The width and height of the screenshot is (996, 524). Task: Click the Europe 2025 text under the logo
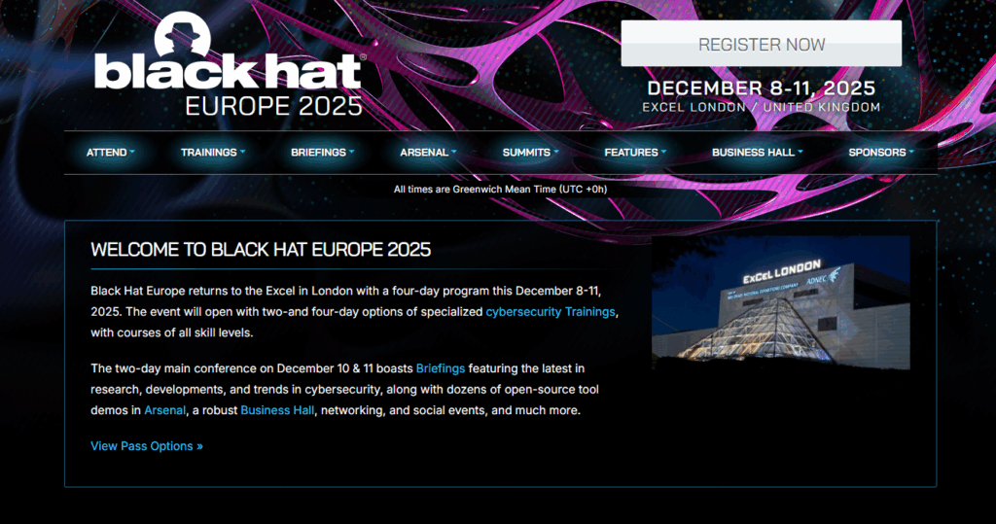point(273,105)
